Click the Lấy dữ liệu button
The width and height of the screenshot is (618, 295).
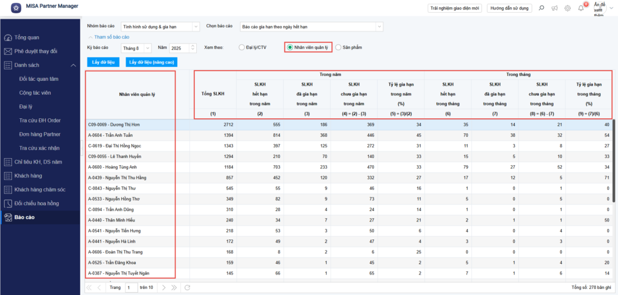pos(104,62)
